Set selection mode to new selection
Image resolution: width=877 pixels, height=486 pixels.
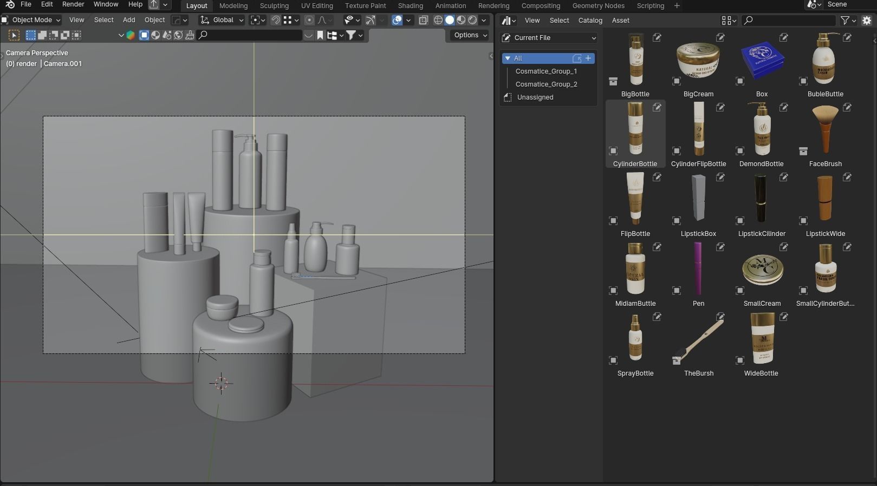pos(31,35)
